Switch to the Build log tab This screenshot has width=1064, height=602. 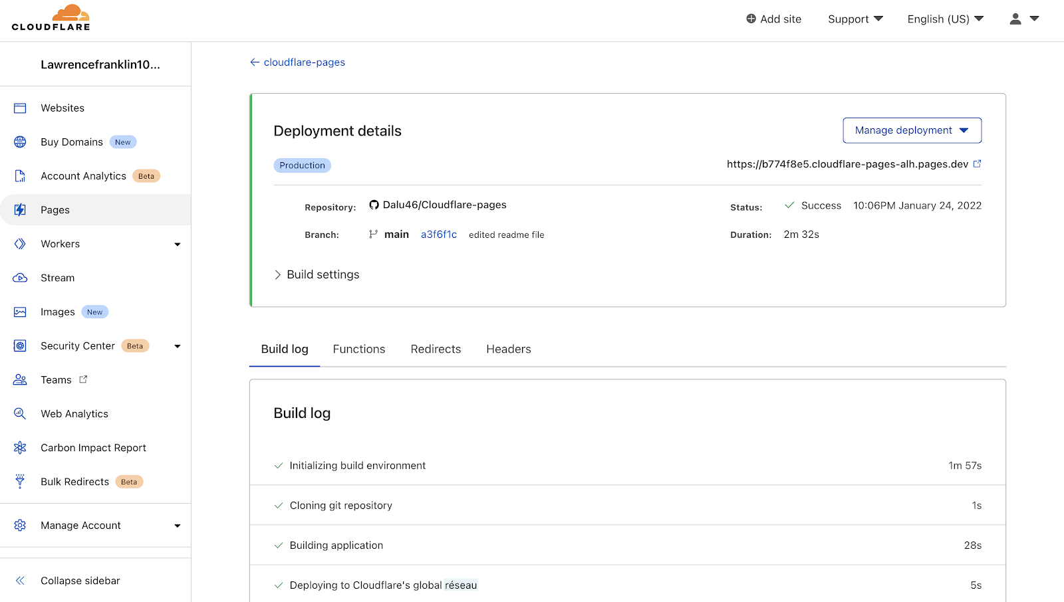click(x=285, y=349)
